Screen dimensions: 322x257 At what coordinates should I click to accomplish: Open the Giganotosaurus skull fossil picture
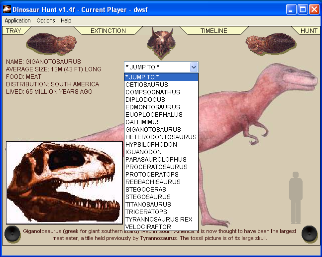pyautogui.click(x=64, y=183)
